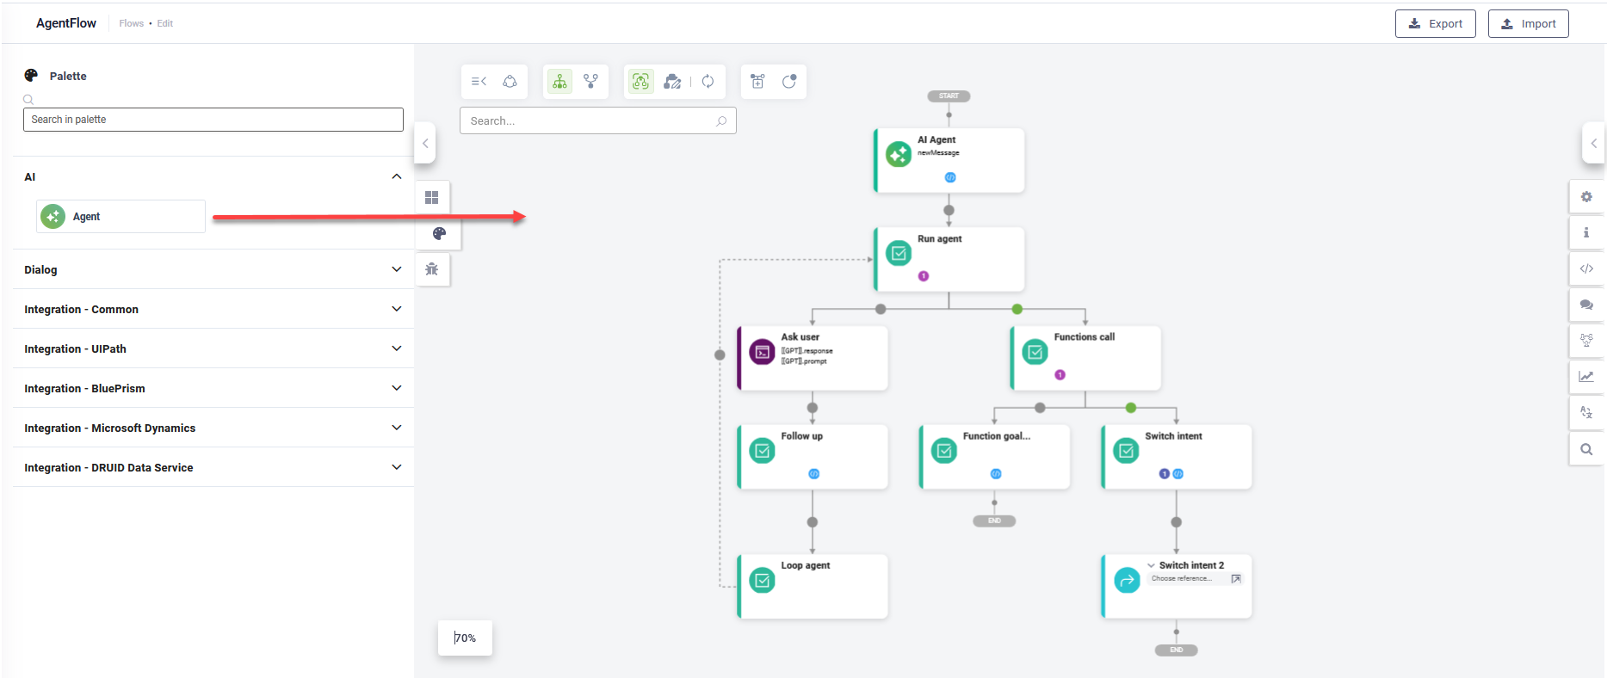
Task: Open the debug bug icon panel
Action: click(x=432, y=269)
